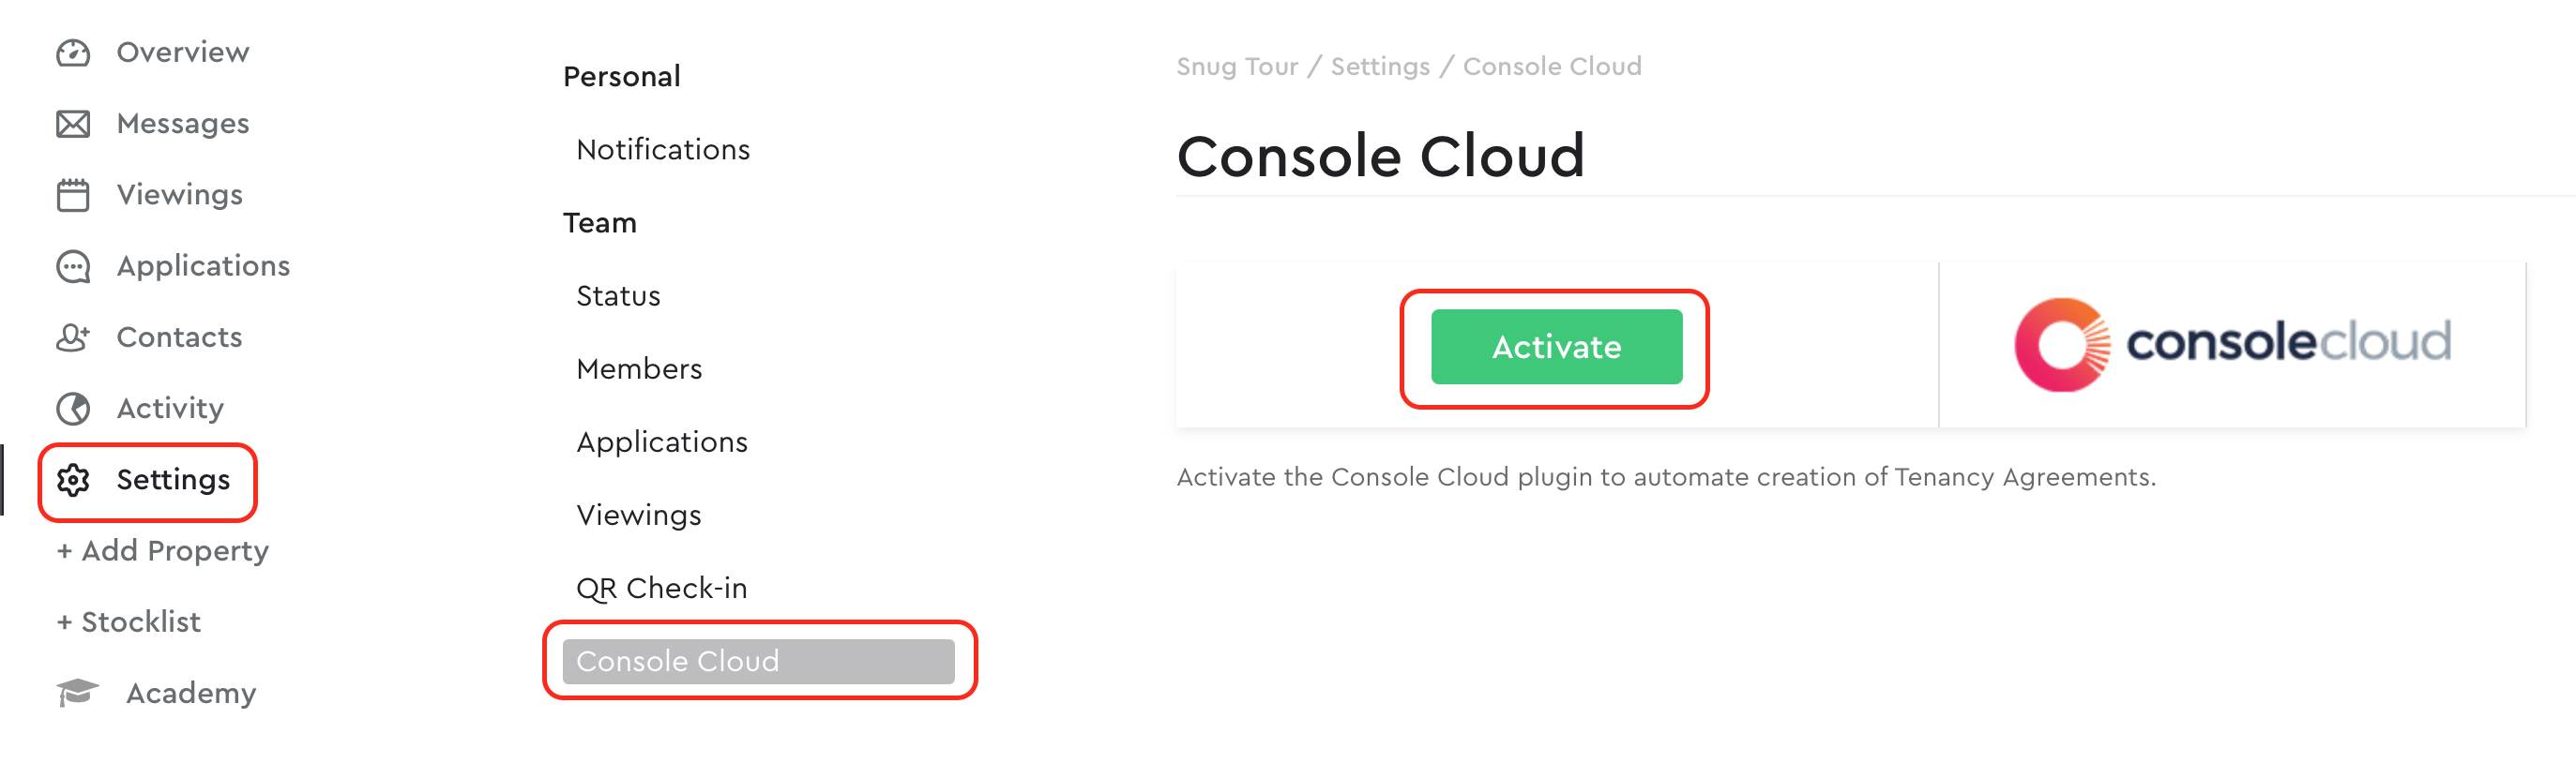
Task: Select Applications under the Team section
Action: click(x=662, y=442)
